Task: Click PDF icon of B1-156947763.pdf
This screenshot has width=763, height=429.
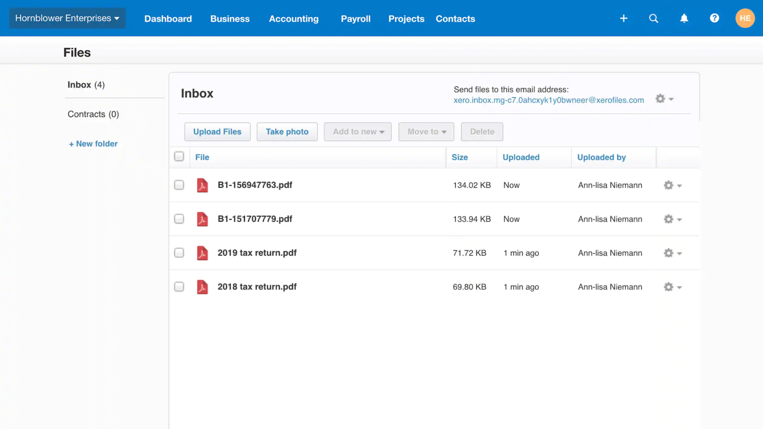Action: coord(202,185)
